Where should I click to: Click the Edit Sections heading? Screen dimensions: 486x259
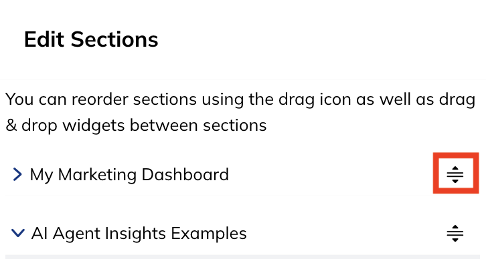coord(91,39)
